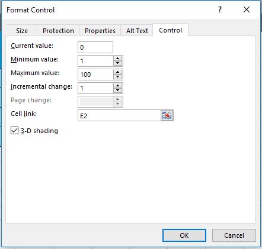This screenshot has width=262, height=249.
Task: Switch to the Size tab
Action: 22,31
